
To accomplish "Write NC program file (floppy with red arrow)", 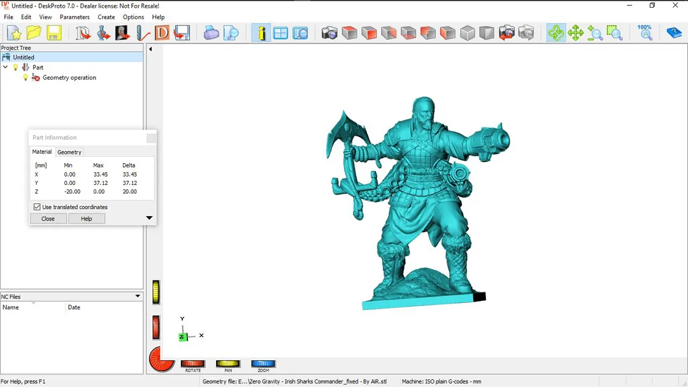I will pos(182,33).
